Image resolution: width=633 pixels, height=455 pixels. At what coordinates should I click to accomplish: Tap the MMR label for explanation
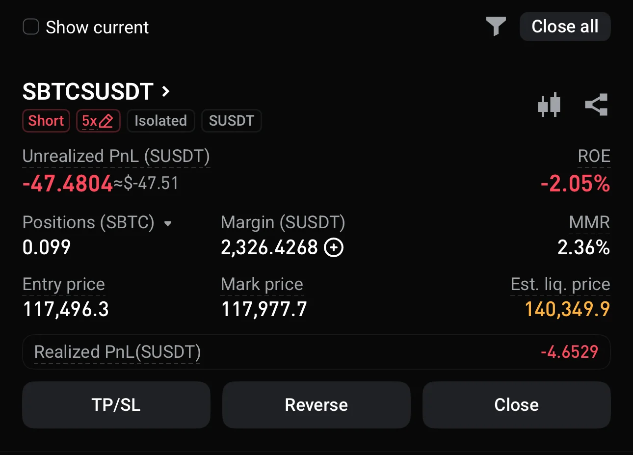point(589,223)
